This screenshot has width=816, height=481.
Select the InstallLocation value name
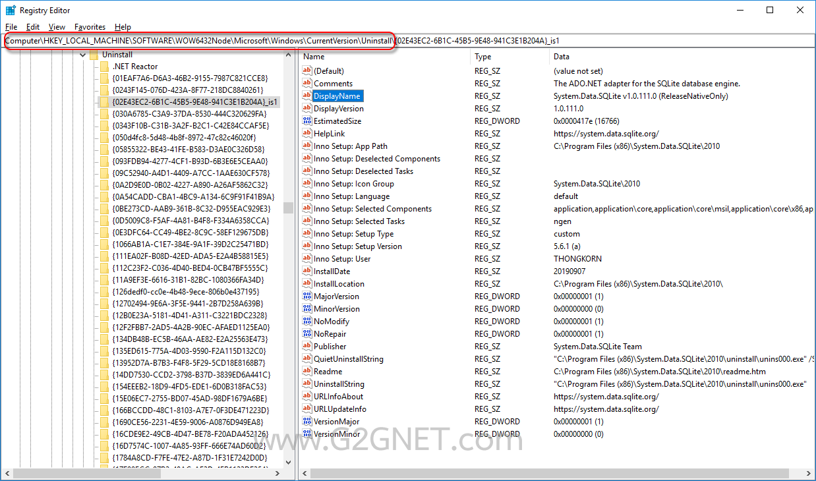[x=339, y=283]
